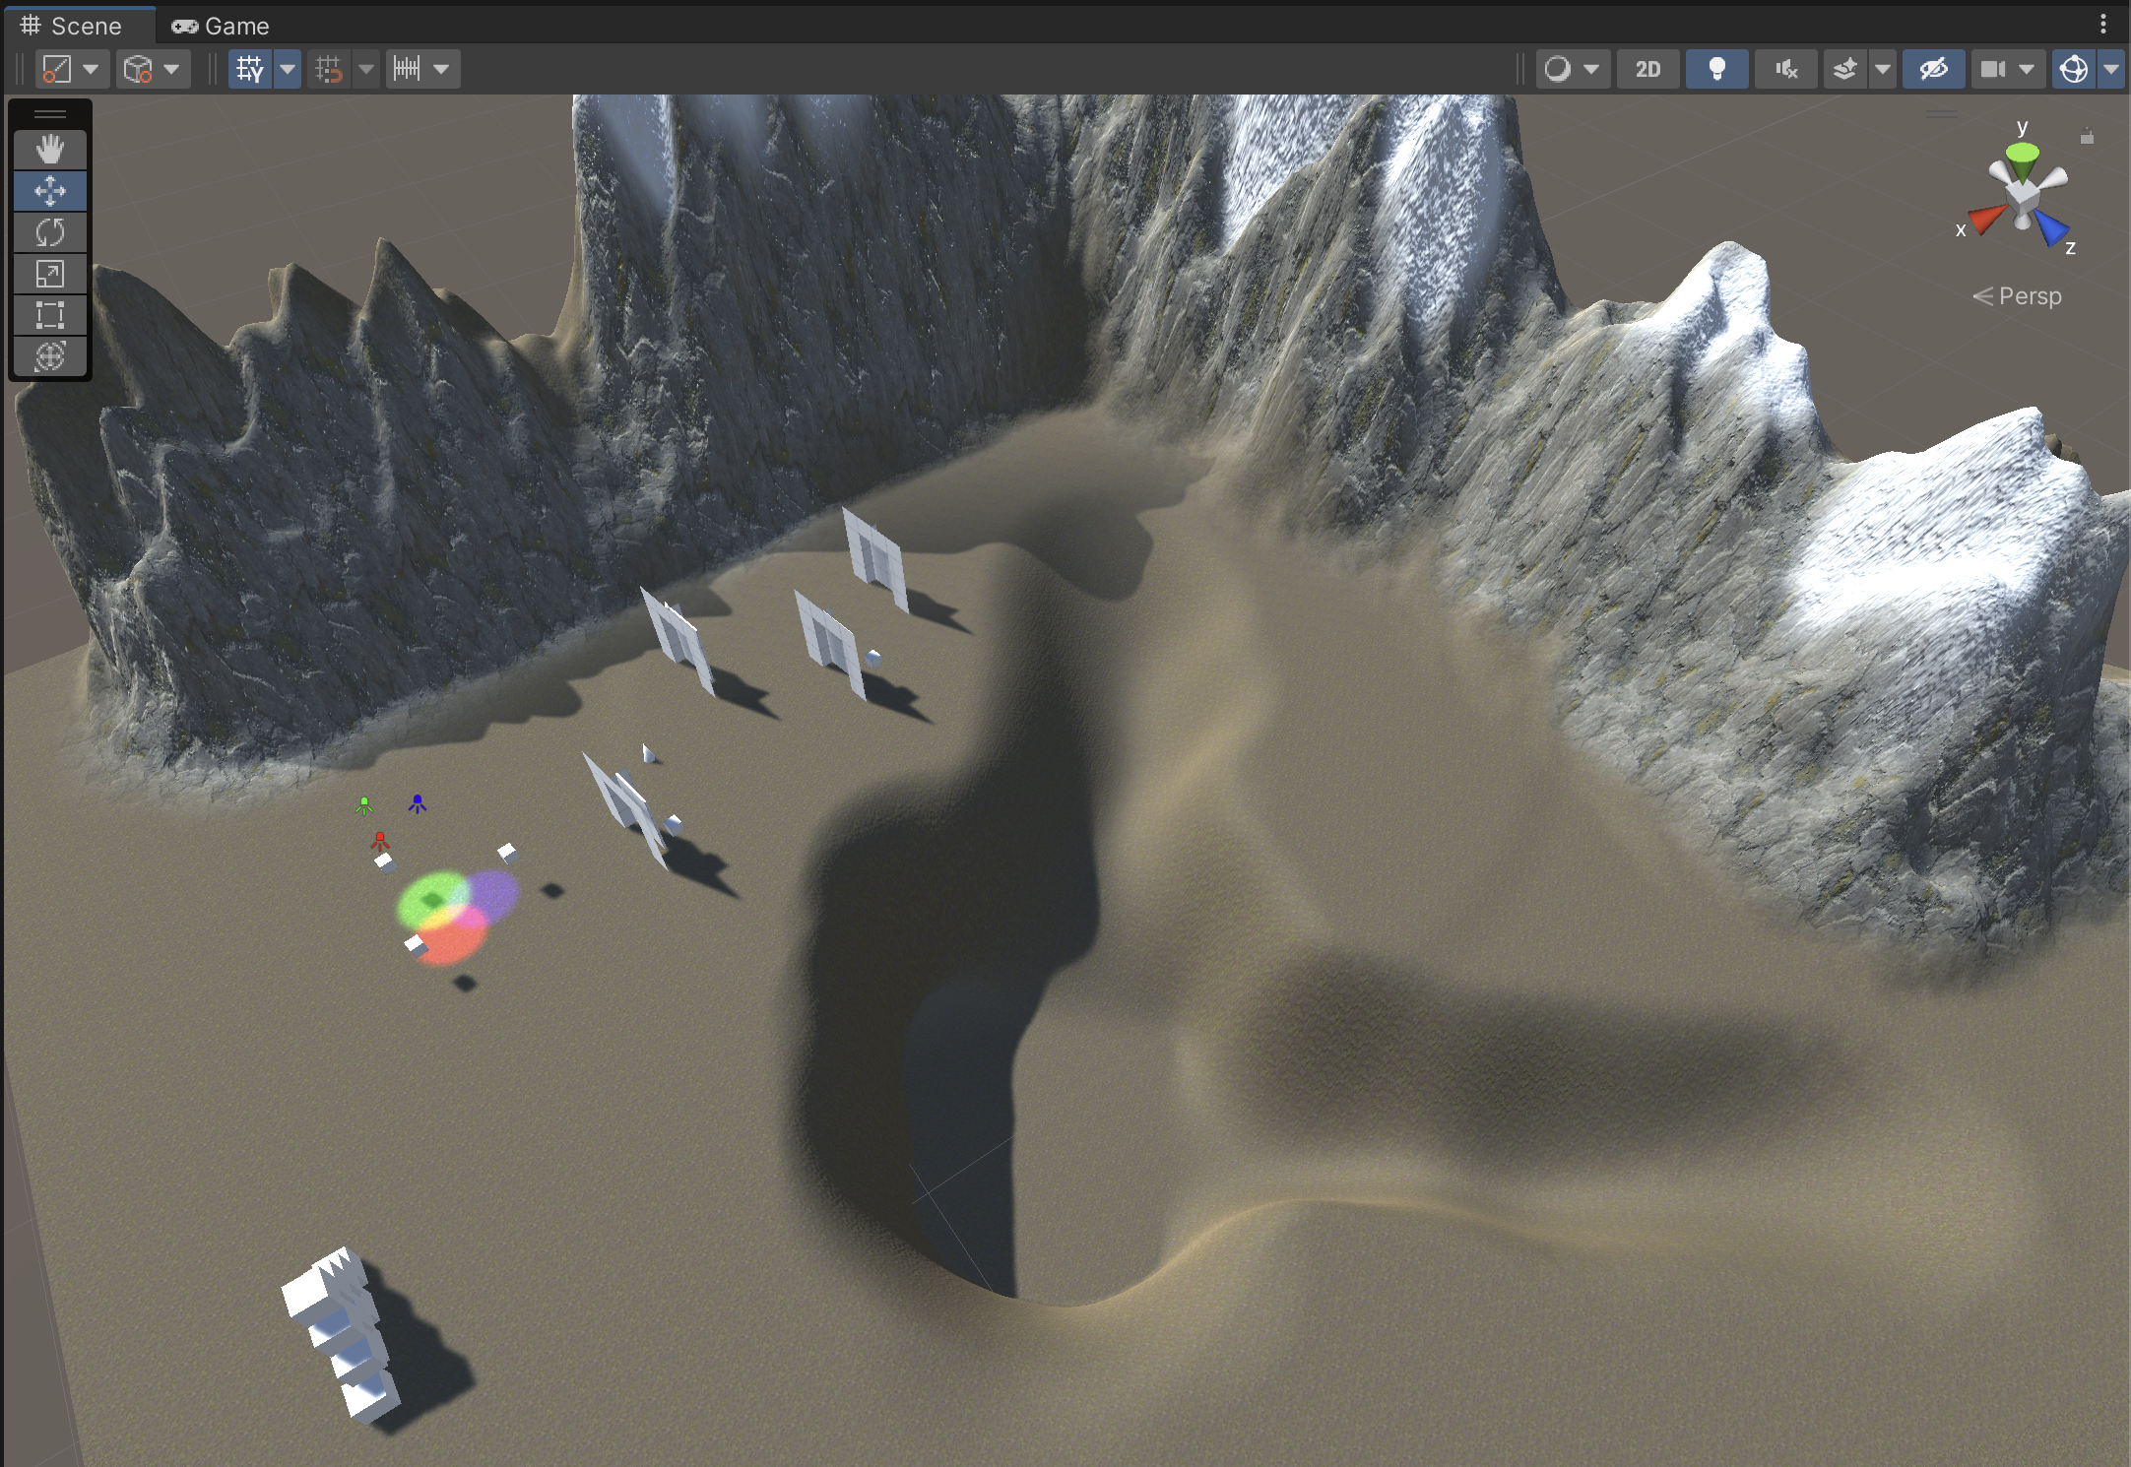Select the Scale tool
Viewport: 2131px width, 1467px height.
50,274
